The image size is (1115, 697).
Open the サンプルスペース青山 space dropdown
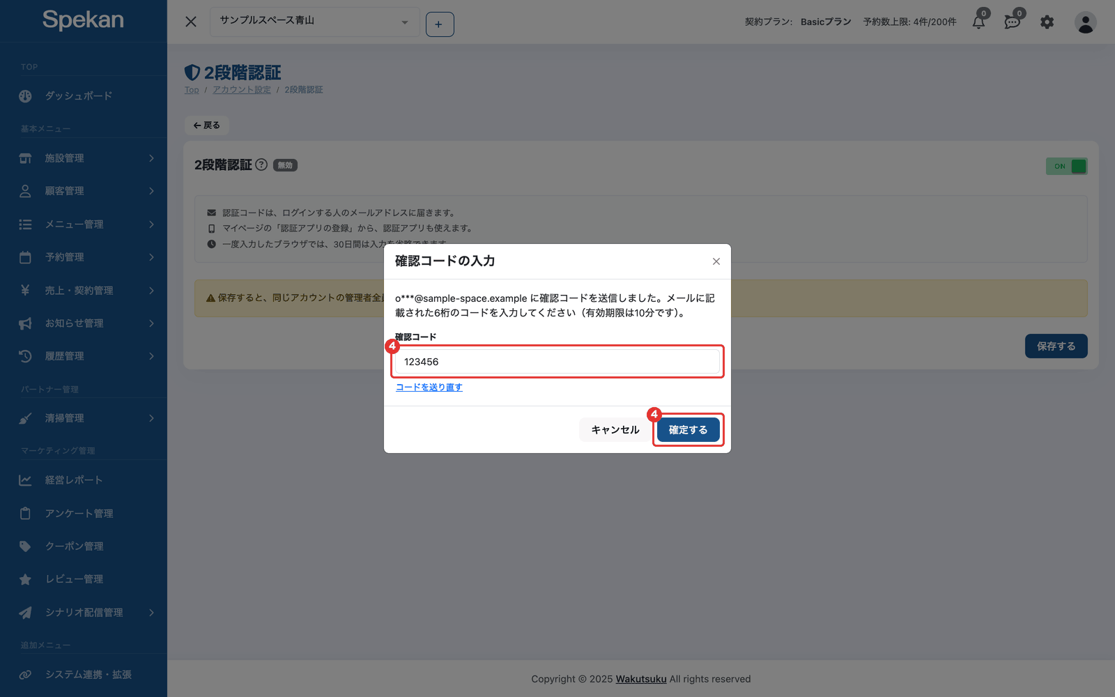pos(315,22)
